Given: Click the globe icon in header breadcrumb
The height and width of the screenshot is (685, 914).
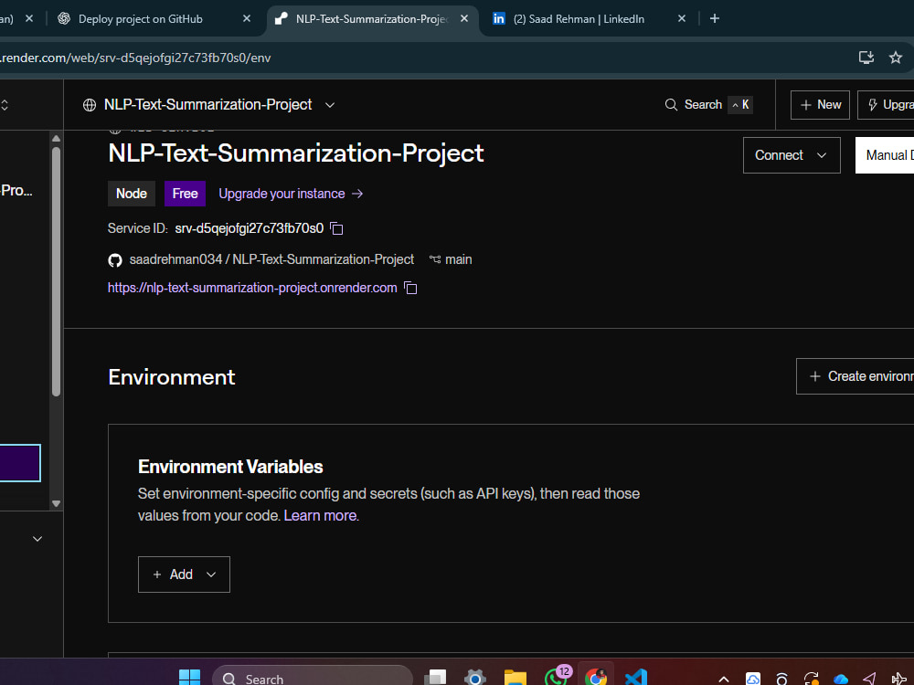Looking at the screenshot, I should coord(90,105).
